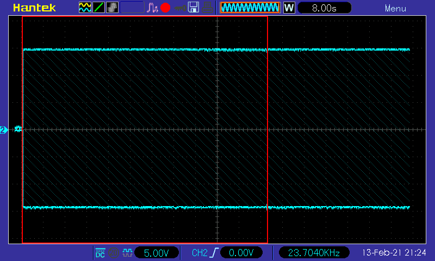Click the pink pulse waveform icon
This screenshot has width=435, height=261.
[152, 8]
